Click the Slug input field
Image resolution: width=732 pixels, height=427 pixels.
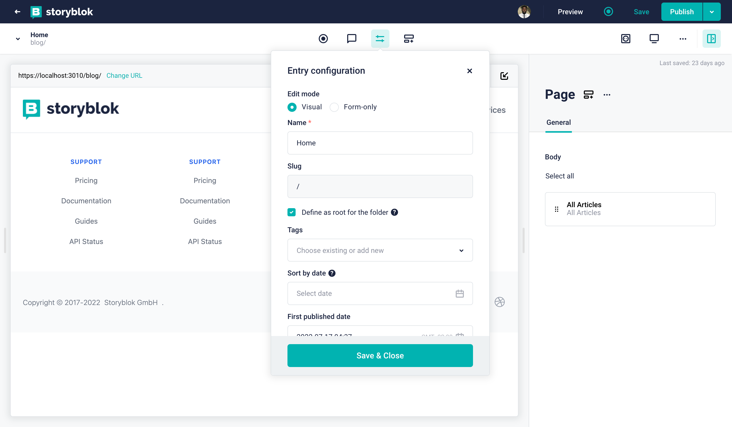click(380, 186)
